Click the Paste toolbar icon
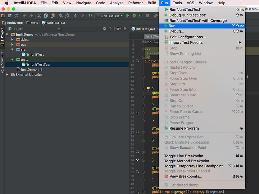259x194 pixels. pyautogui.click(x=53, y=16)
